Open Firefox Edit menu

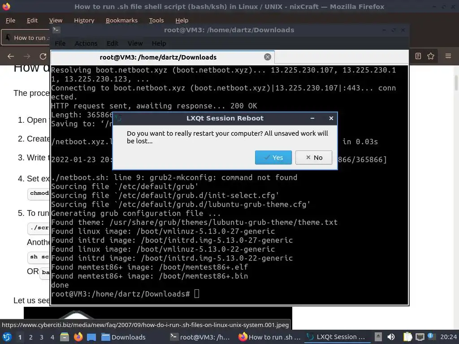(x=32, y=20)
